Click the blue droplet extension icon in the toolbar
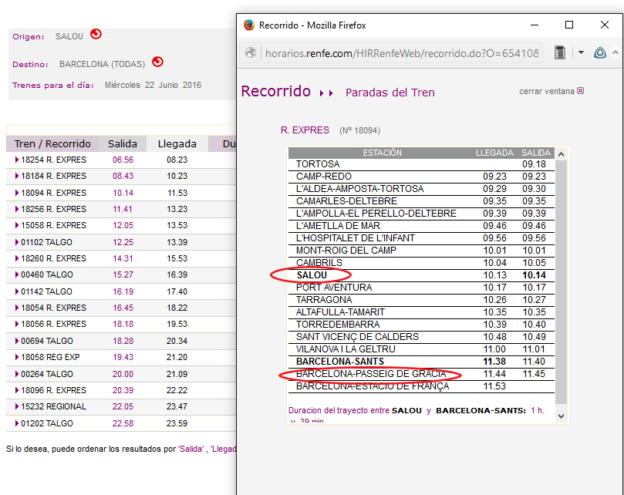The width and height of the screenshot is (624, 495). [600, 52]
